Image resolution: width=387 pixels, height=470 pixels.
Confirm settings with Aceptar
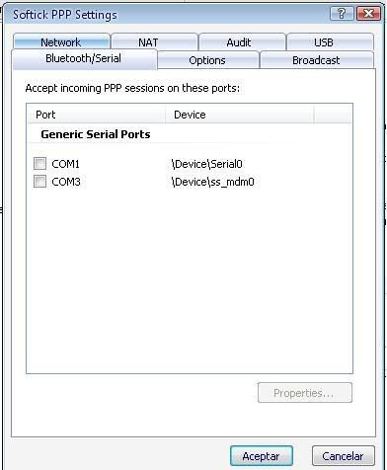[x=262, y=456]
